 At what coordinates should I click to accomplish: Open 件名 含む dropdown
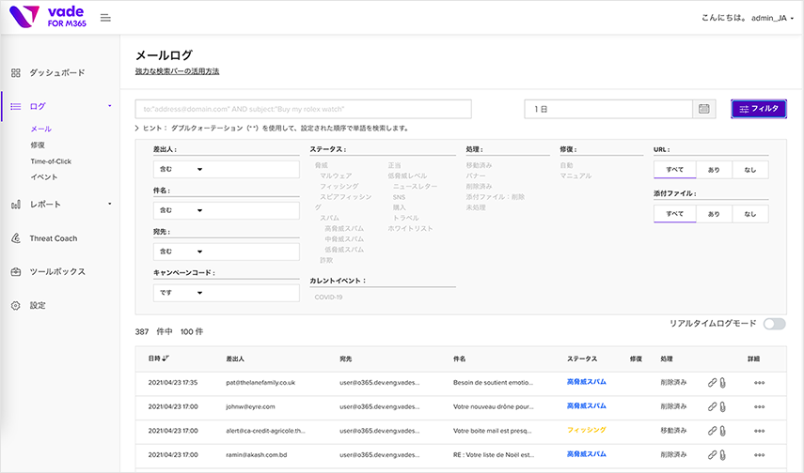181,210
